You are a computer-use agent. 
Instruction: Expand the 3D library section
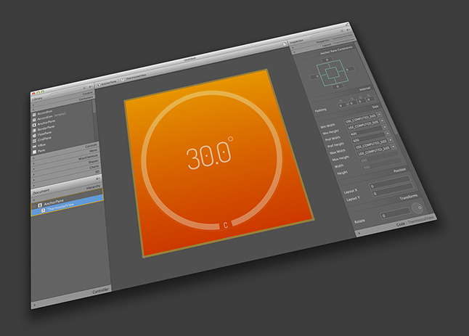coord(66,179)
